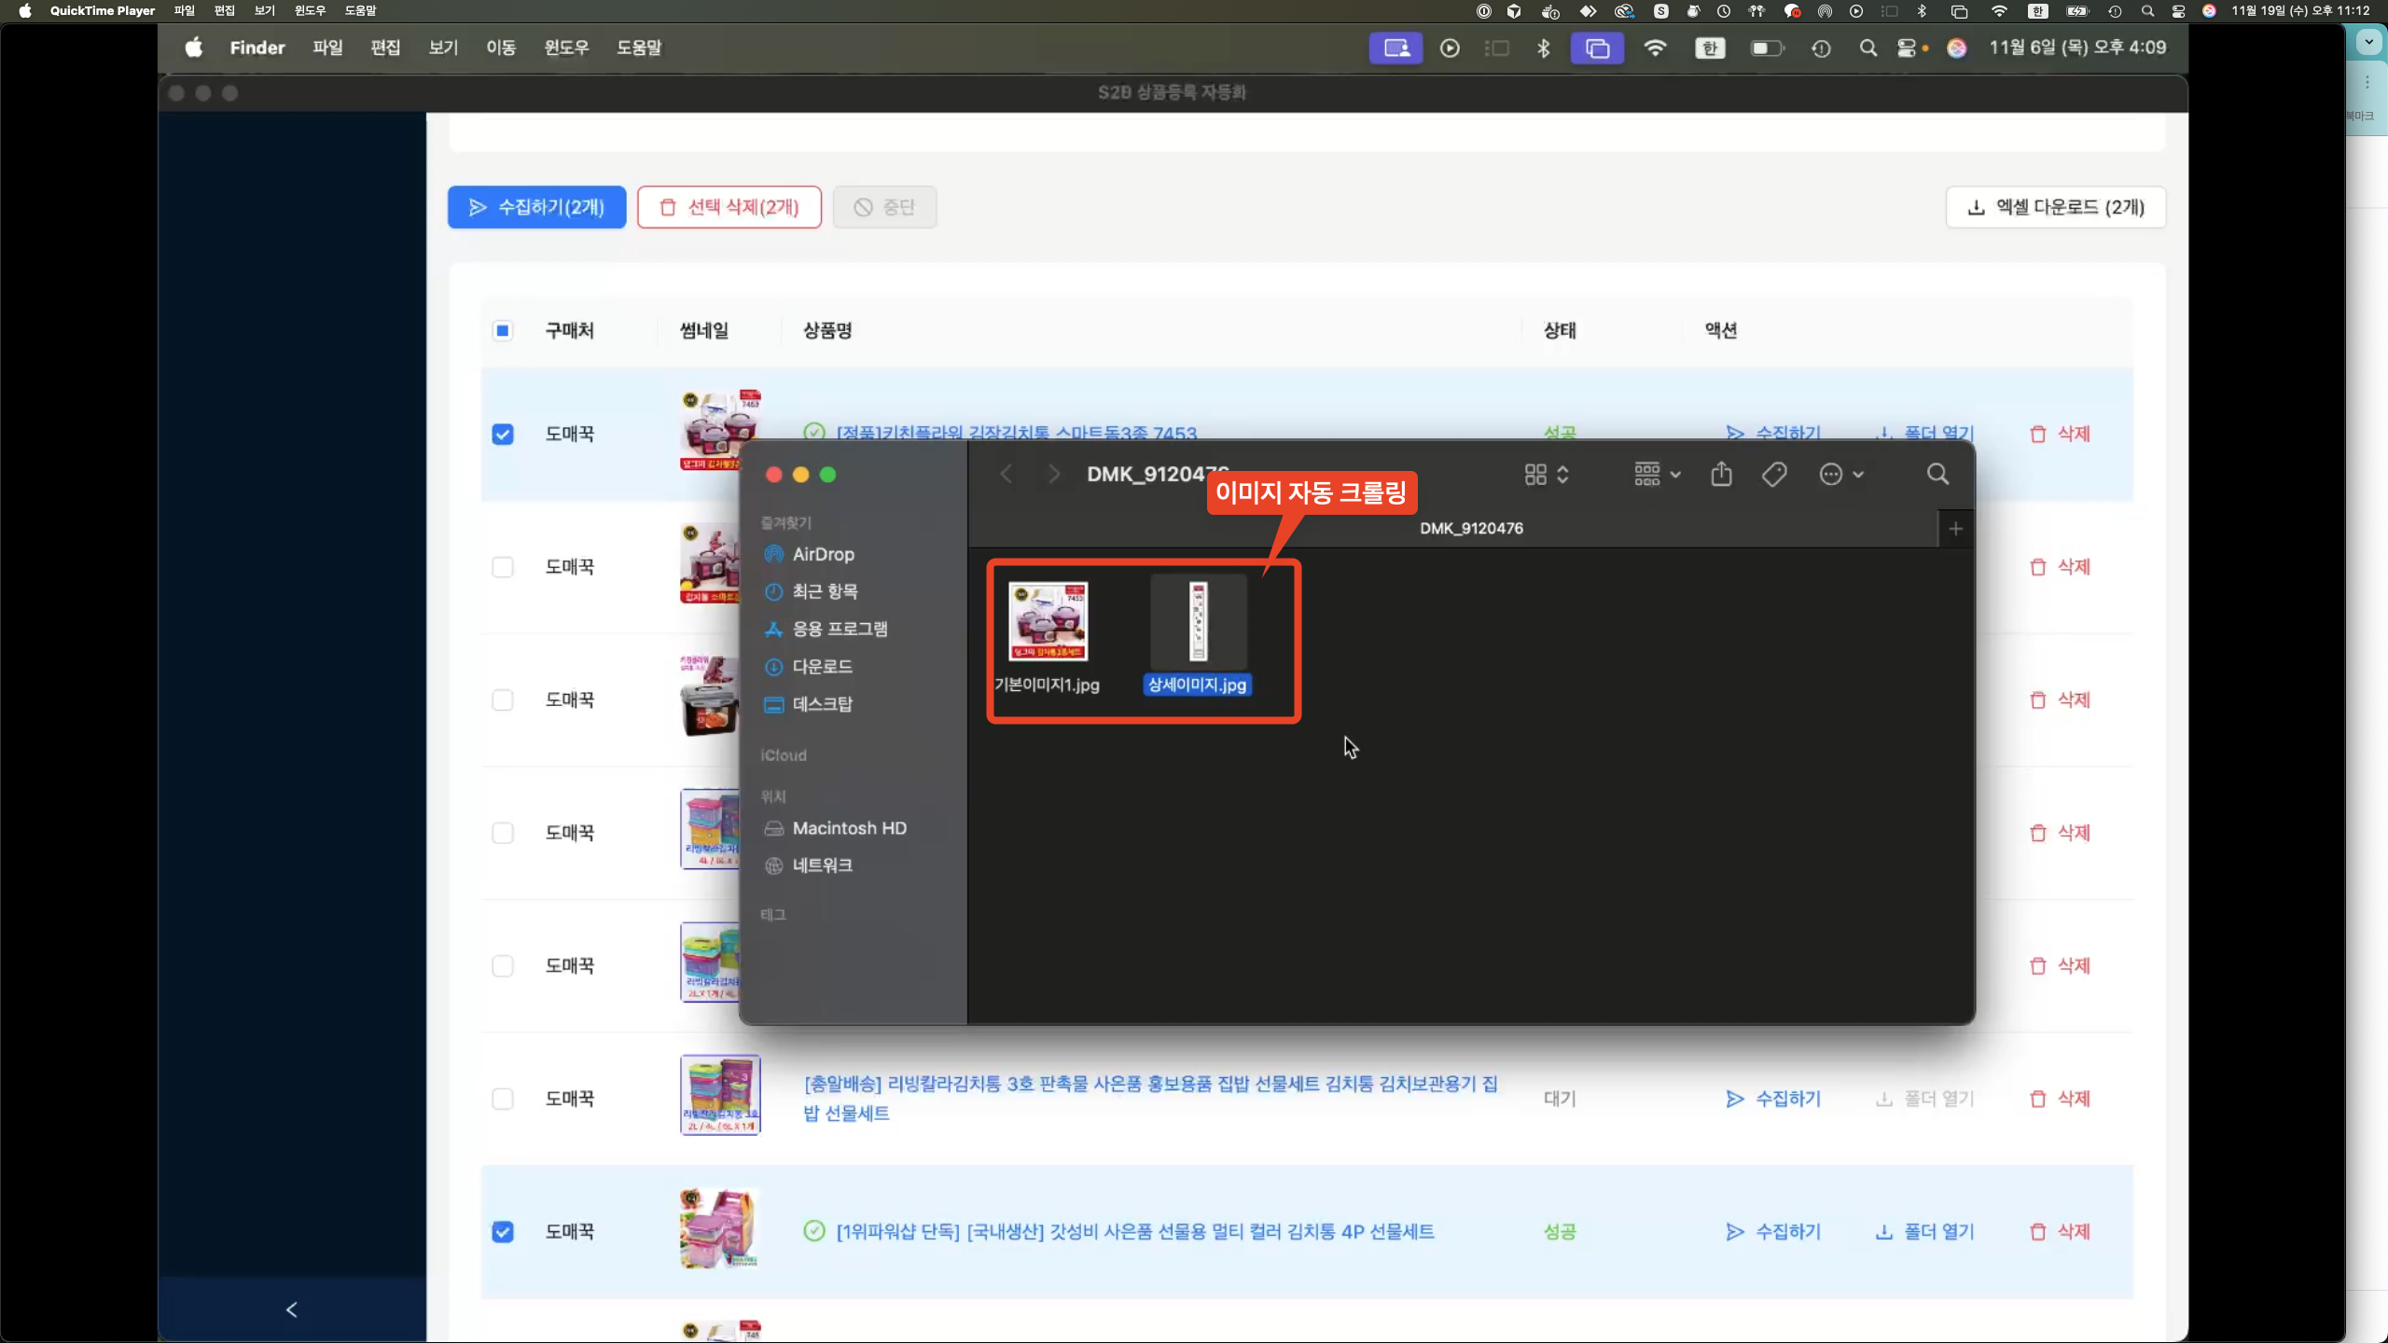Open the ellipsis action menu dropdown
The height and width of the screenshot is (1343, 2388).
(x=1840, y=475)
